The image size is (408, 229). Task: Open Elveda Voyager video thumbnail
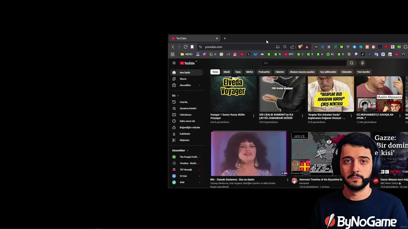(x=233, y=94)
